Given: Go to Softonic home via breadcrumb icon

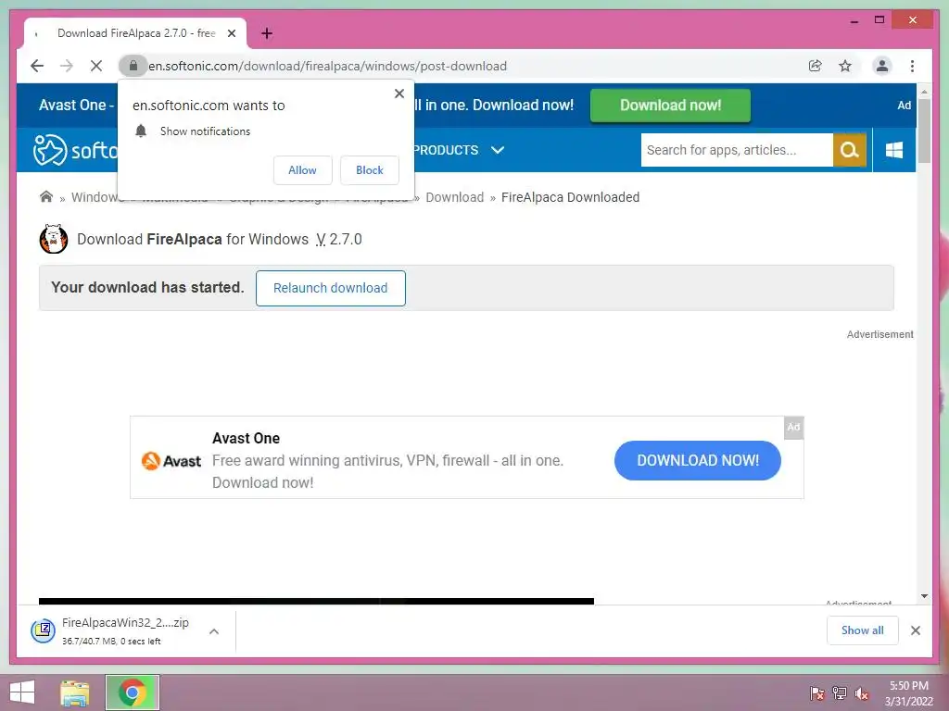Looking at the screenshot, I should pos(46,196).
